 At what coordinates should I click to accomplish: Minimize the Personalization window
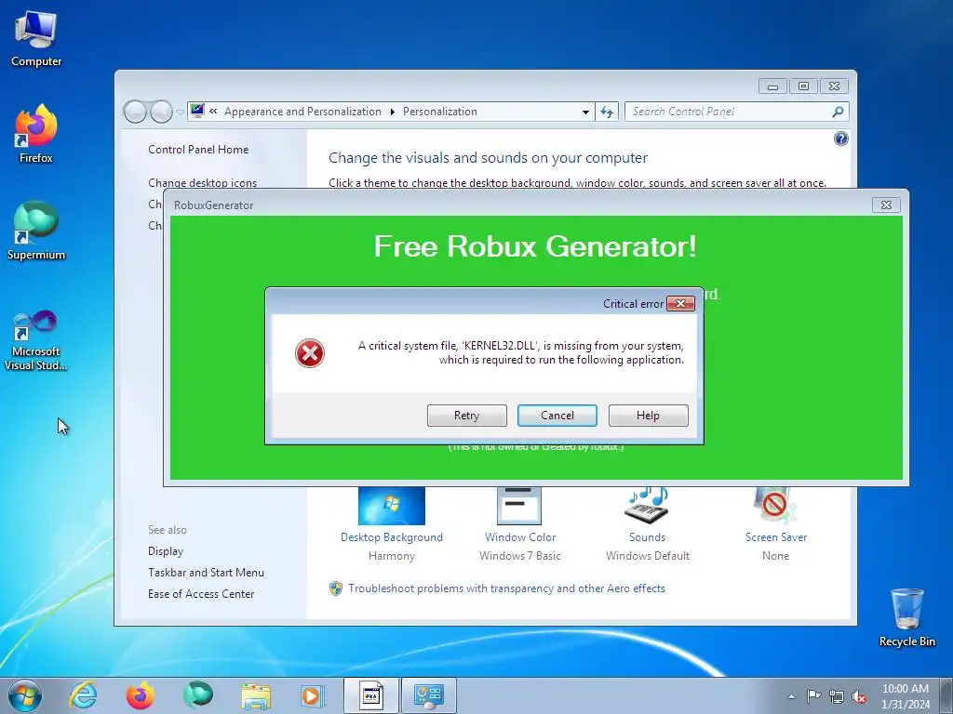pyautogui.click(x=772, y=86)
